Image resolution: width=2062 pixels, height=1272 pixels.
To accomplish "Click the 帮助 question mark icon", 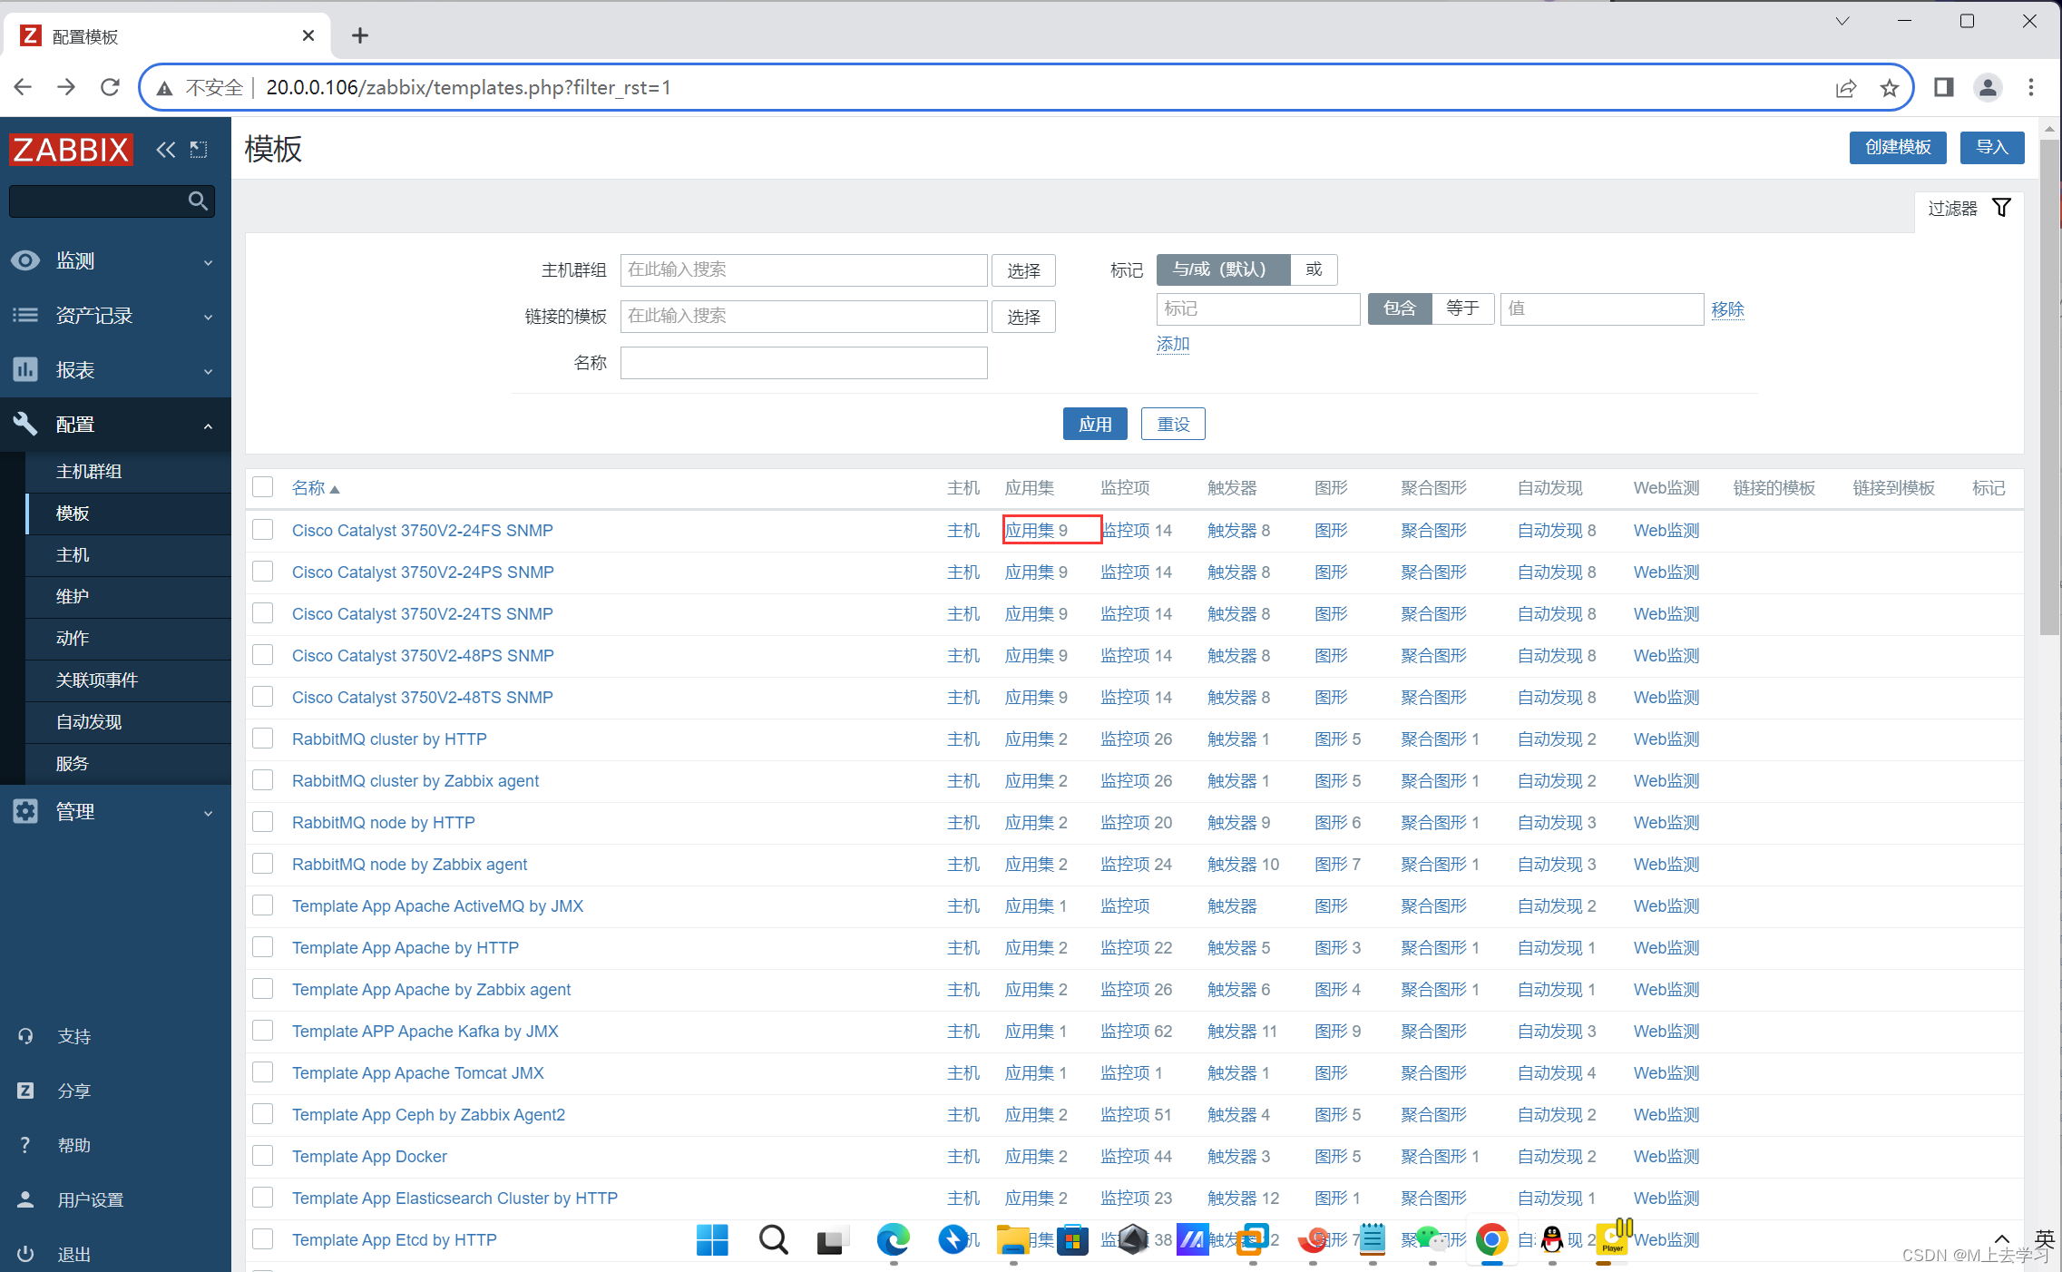I will (25, 1145).
